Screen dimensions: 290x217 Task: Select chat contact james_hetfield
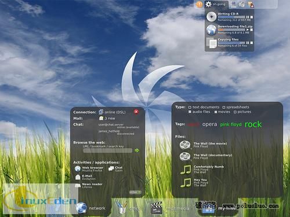point(109,131)
